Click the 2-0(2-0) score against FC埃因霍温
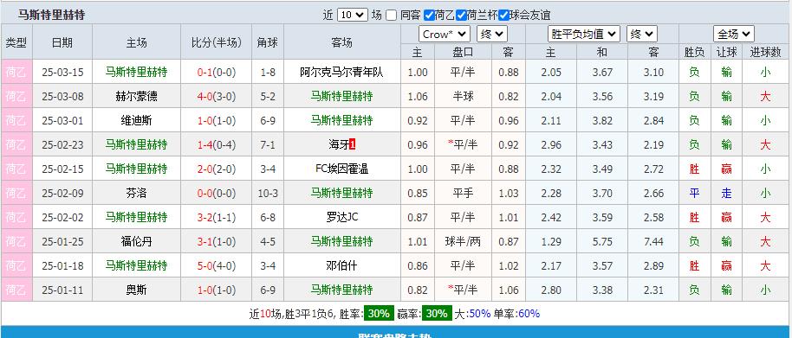This screenshot has width=792, height=338. coord(216,169)
